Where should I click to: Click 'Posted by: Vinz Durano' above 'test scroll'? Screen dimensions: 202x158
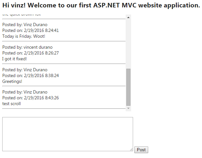pos(25,92)
